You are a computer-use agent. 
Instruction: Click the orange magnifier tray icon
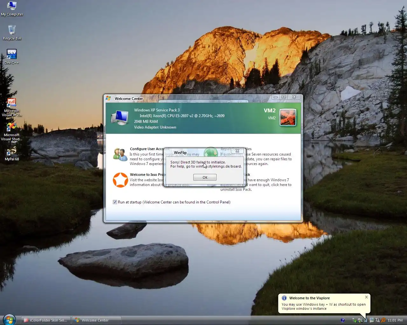coord(383,320)
